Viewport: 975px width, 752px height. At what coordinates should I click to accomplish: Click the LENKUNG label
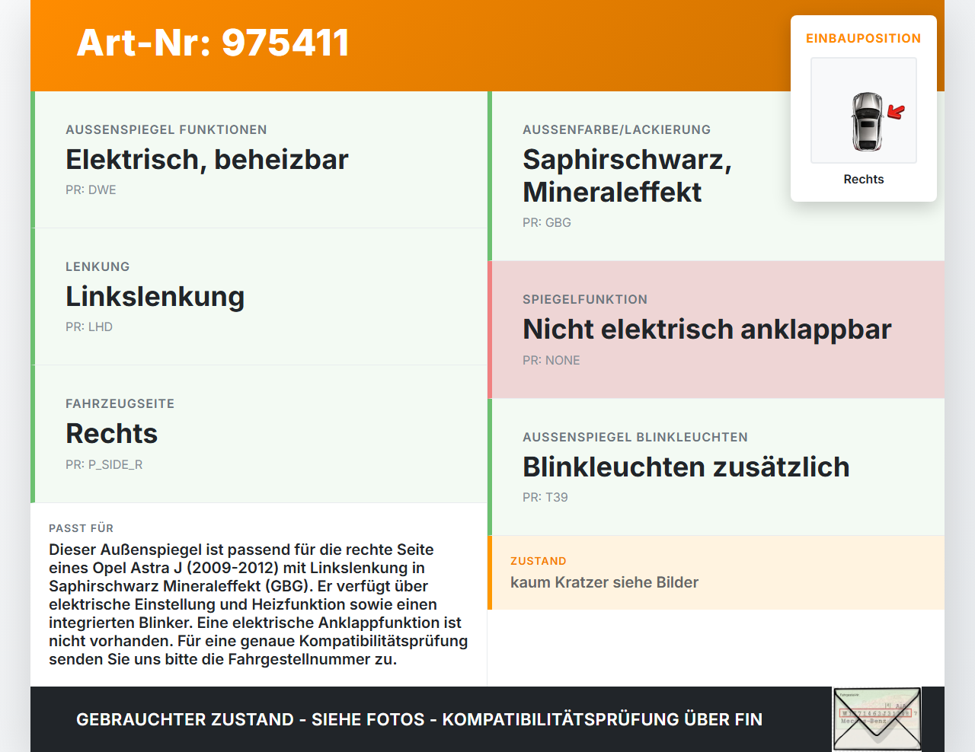tap(97, 266)
